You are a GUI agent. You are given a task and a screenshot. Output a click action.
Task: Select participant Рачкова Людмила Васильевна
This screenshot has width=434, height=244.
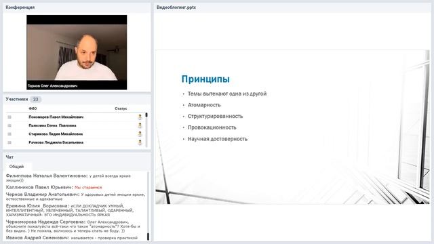pyautogui.click(x=56, y=142)
